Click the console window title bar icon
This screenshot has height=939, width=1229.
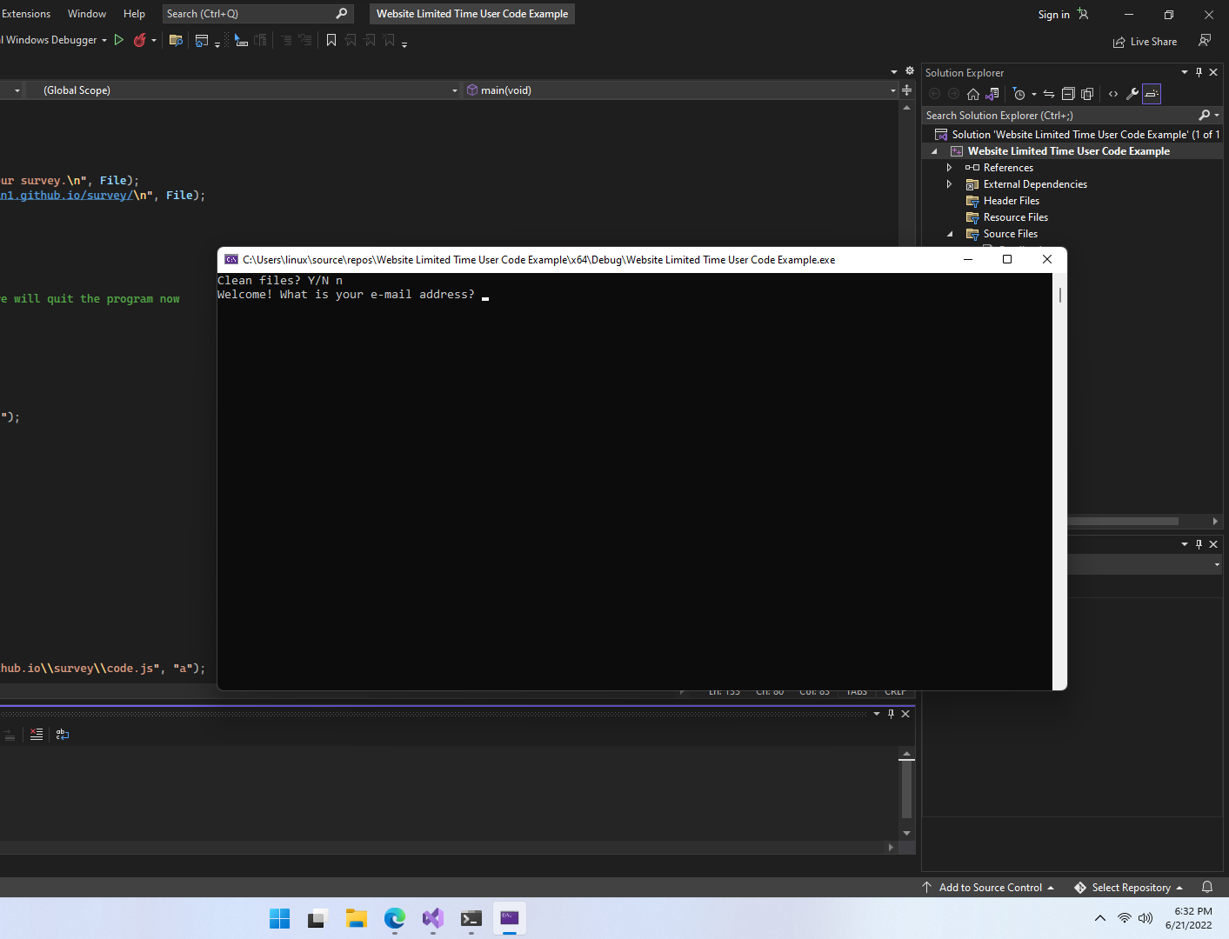[x=231, y=260]
